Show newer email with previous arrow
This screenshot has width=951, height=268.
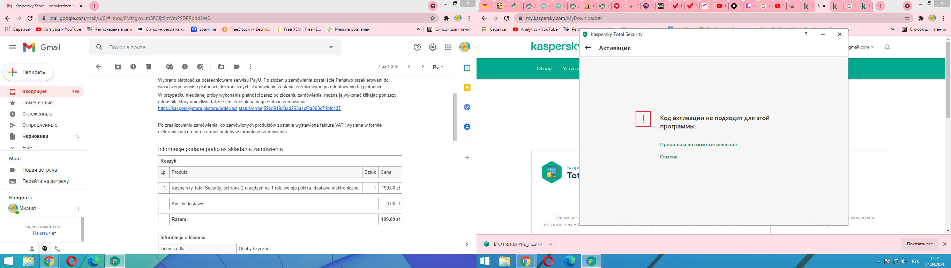point(409,67)
